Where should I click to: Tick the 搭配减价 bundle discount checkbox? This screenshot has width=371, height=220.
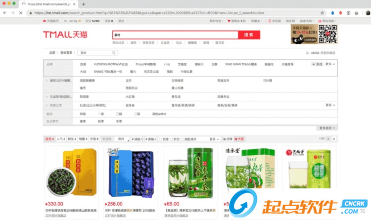pyautogui.click(x=182, y=139)
